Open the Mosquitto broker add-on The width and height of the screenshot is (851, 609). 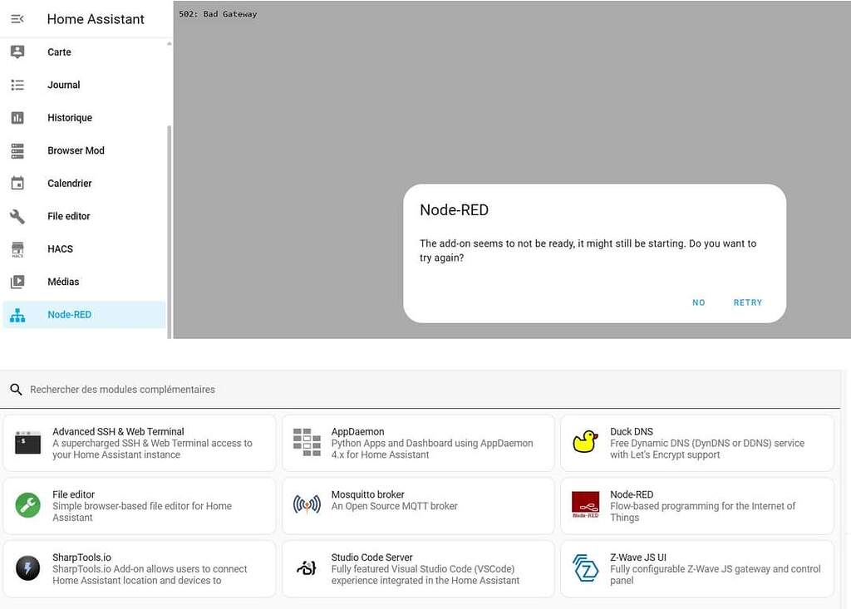point(417,505)
